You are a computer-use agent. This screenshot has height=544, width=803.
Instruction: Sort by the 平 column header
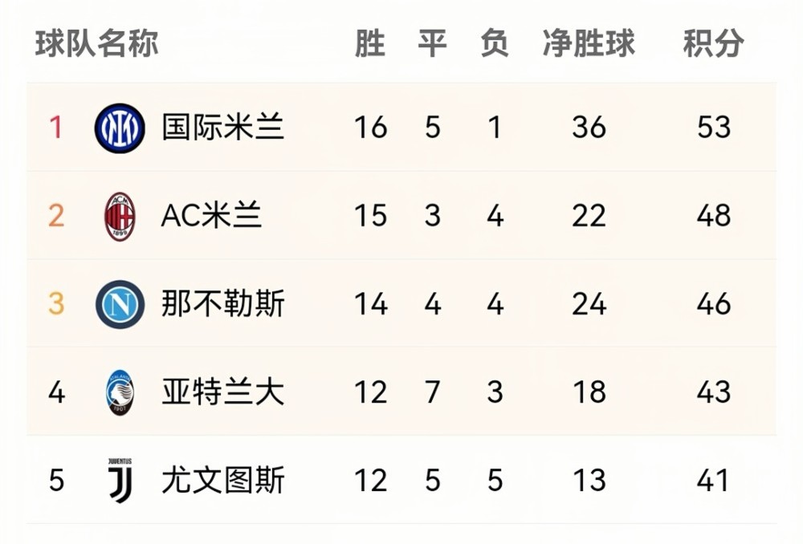pyautogui.click(x=432, y=43)
